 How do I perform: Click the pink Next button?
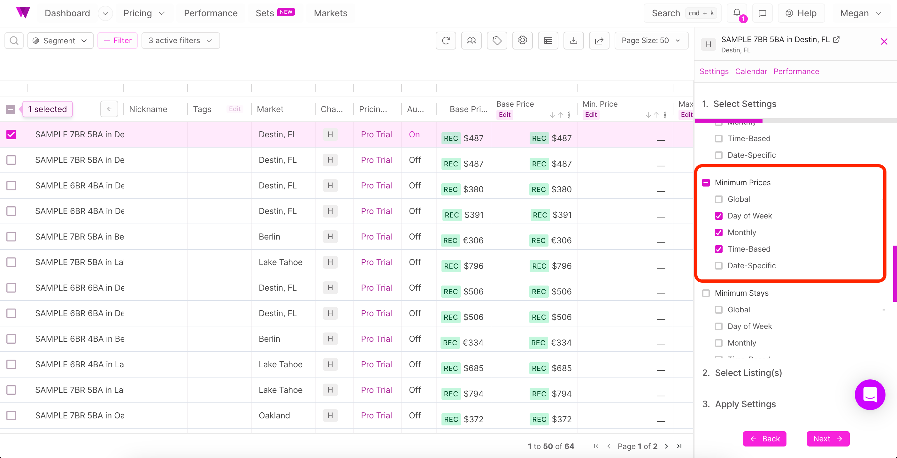828,439
